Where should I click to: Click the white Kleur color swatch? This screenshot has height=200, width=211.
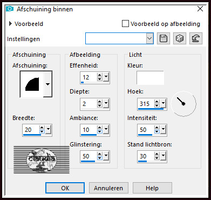click(150, 78)
